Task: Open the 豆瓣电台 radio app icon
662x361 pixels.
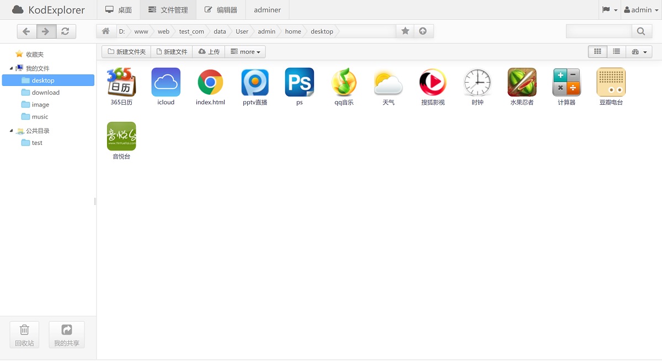Action: [x=611, y=82]
